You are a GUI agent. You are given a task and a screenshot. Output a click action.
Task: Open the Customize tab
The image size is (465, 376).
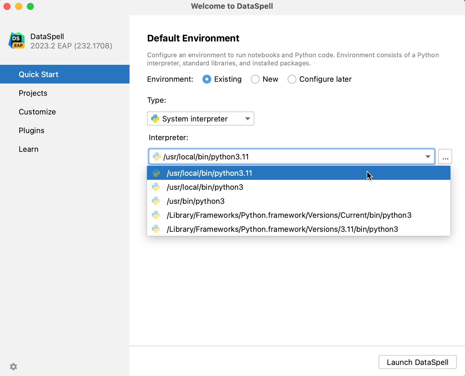pos(65,112)
